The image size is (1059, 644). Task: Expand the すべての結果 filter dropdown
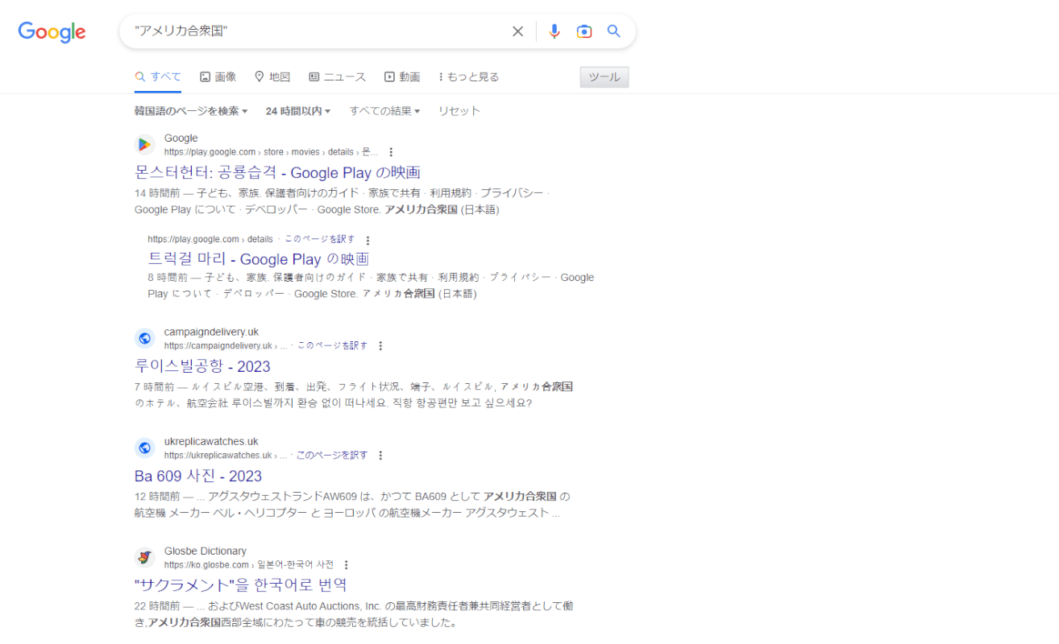click(384, 111)
